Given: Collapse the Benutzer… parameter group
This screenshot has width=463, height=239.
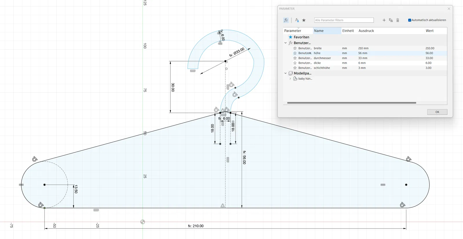Looking at the screenshot, I should click(x=286, y=43).
